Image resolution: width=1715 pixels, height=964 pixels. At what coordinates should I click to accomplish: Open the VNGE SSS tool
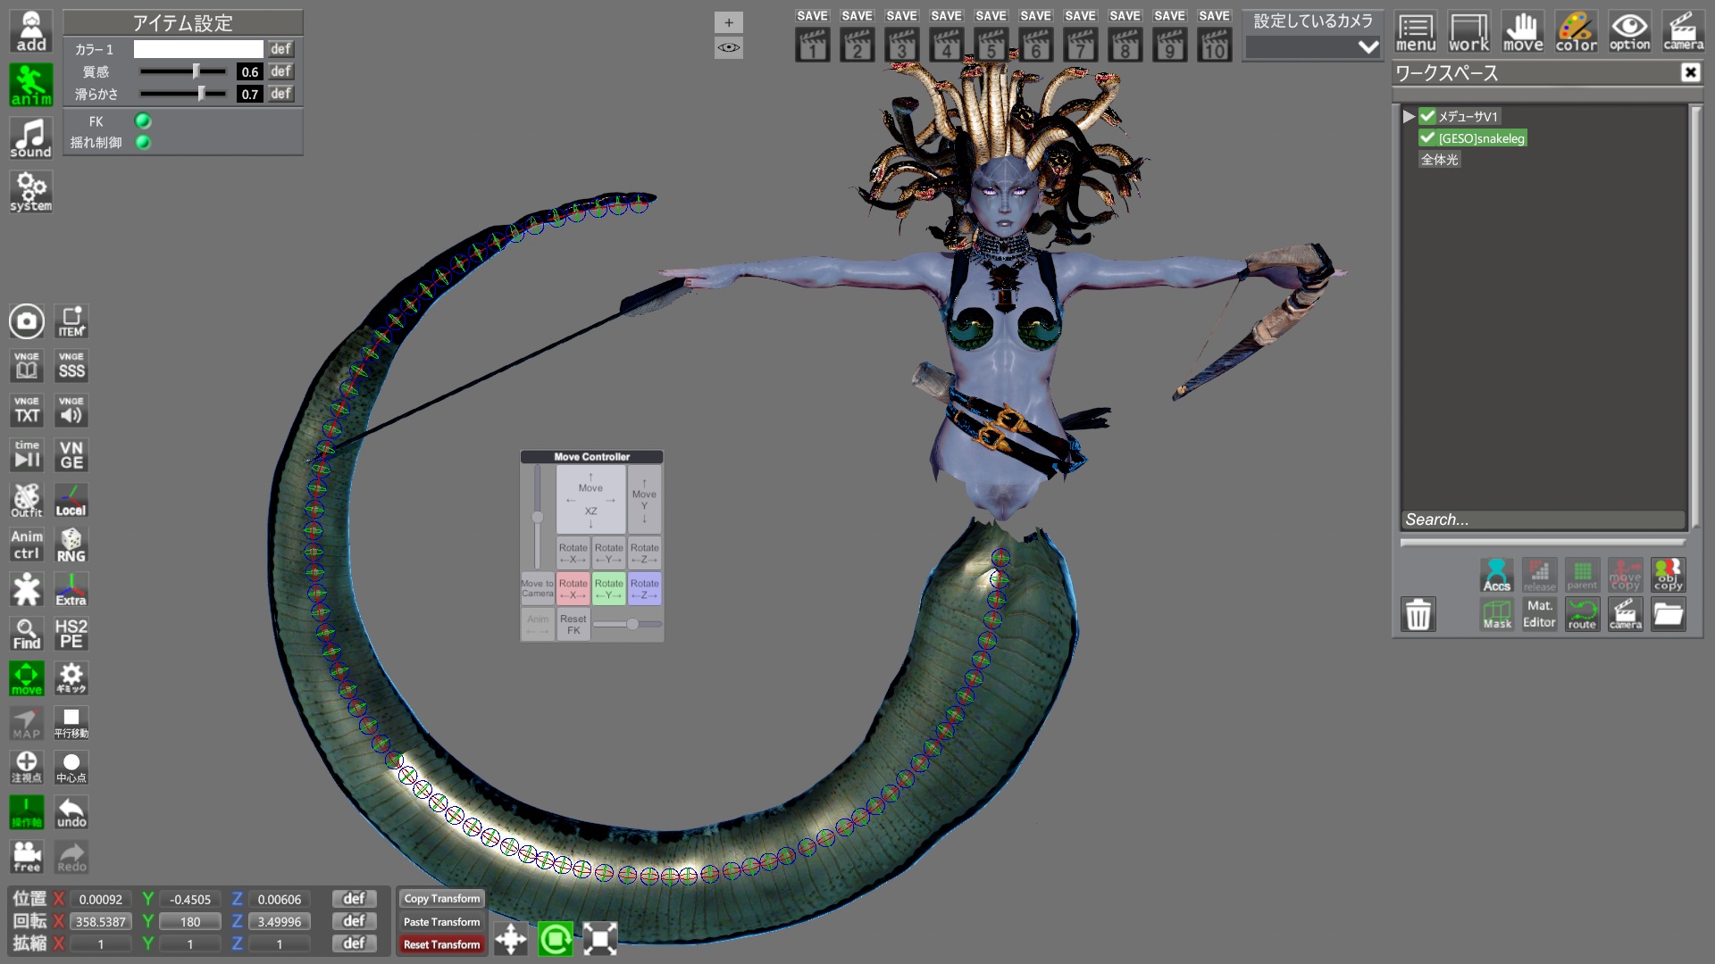(x=71, y=366)
